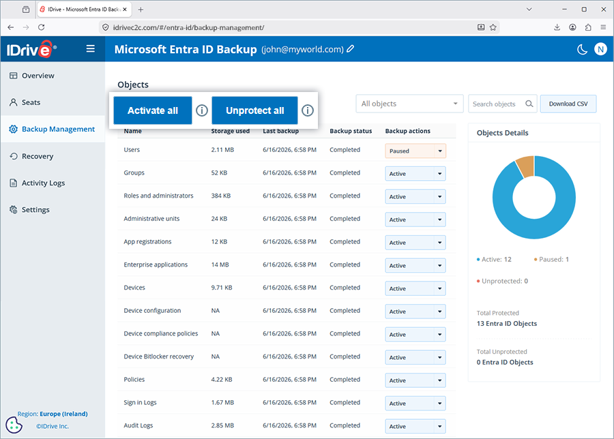Open Enterprise applications action dropdown
Screen dimensions: 614x439
pyautogui.click(x=415, y=265)
